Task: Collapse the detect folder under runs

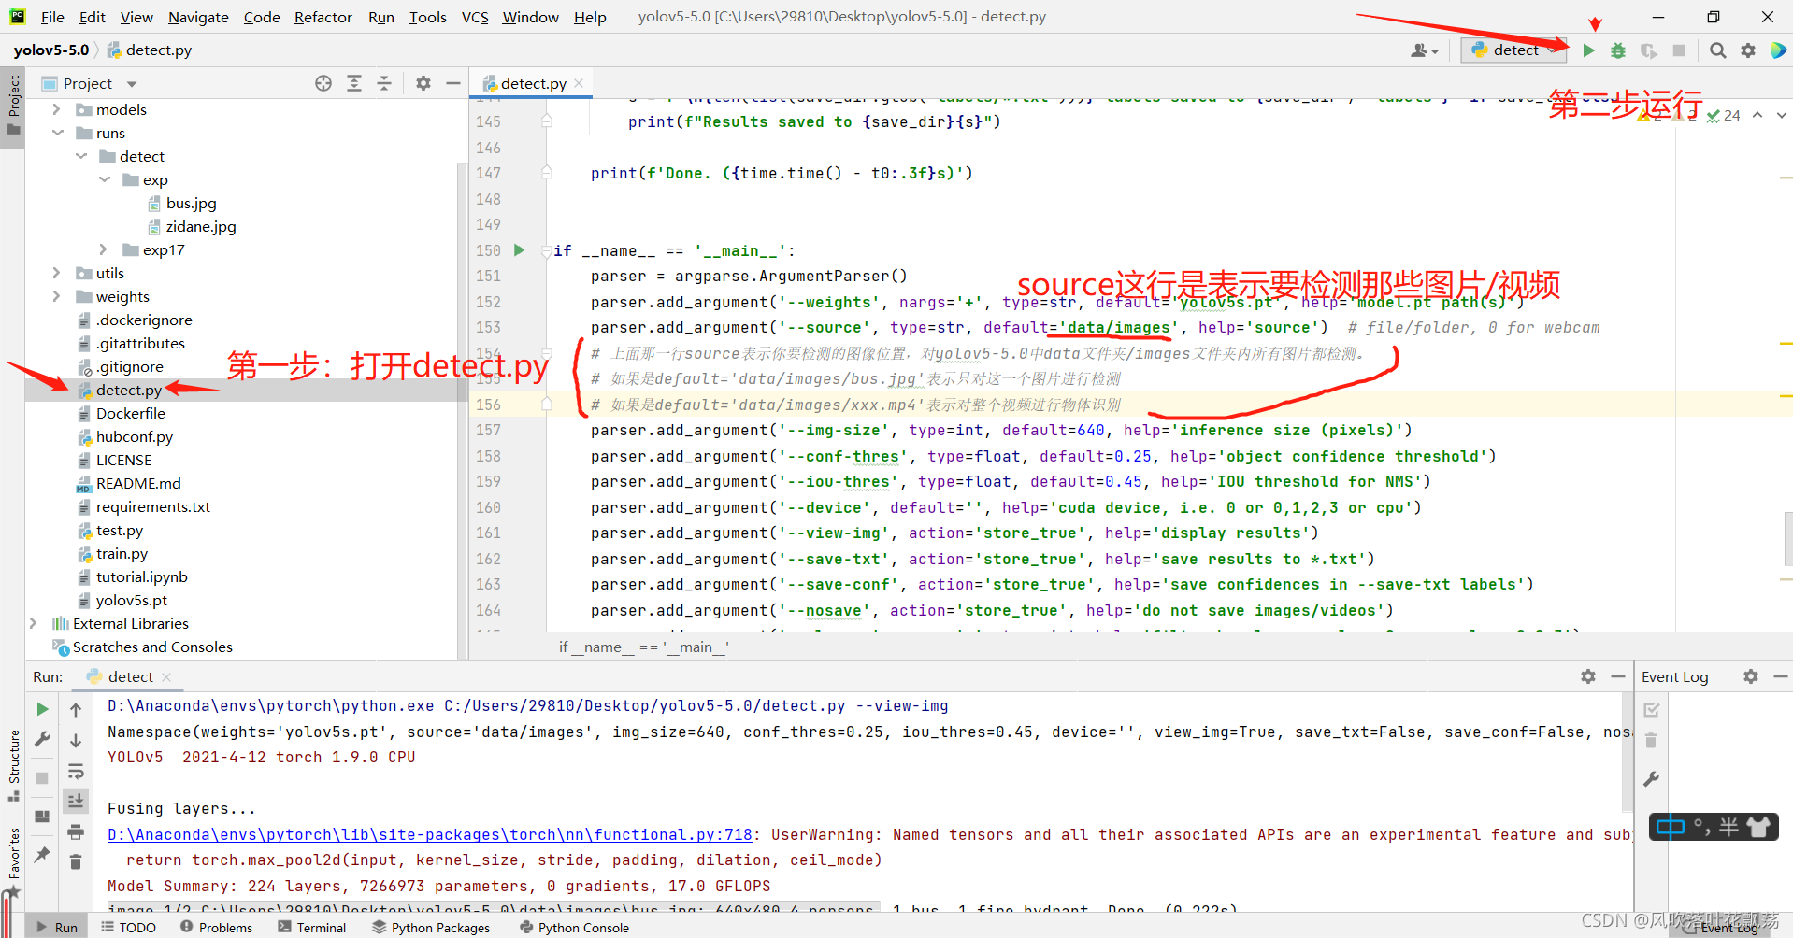Action: [80, 156]
